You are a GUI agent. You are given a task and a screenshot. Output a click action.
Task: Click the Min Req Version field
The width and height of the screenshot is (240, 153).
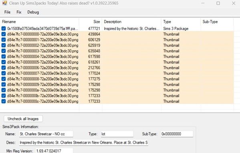click(54, 151)
